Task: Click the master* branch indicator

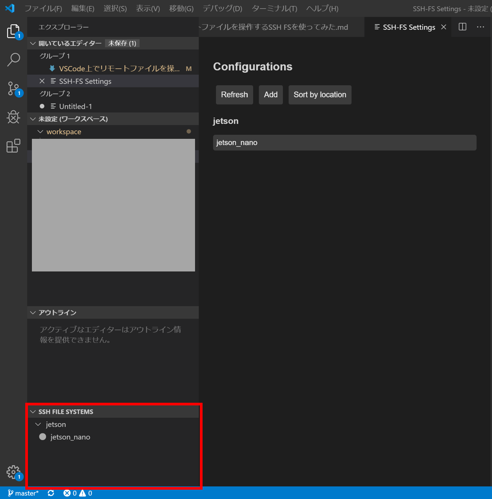Action: pyautogui.click(x=23, y=493)
